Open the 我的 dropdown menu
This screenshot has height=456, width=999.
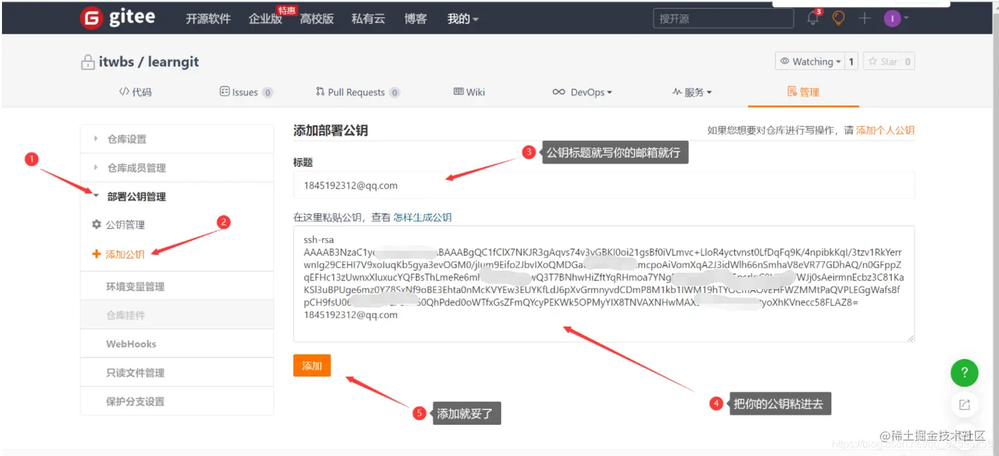pyautogui.click(x=462, y=18)
